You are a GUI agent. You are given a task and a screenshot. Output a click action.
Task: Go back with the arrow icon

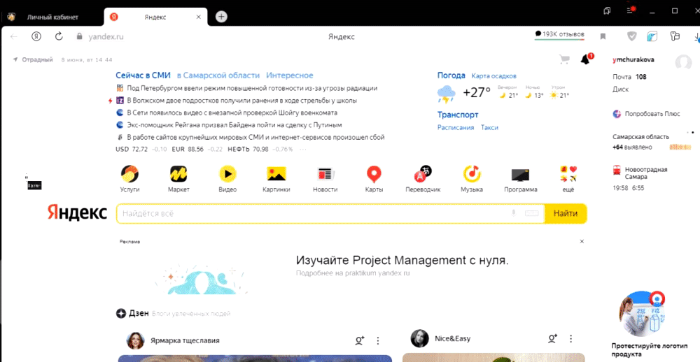point(13,36)
